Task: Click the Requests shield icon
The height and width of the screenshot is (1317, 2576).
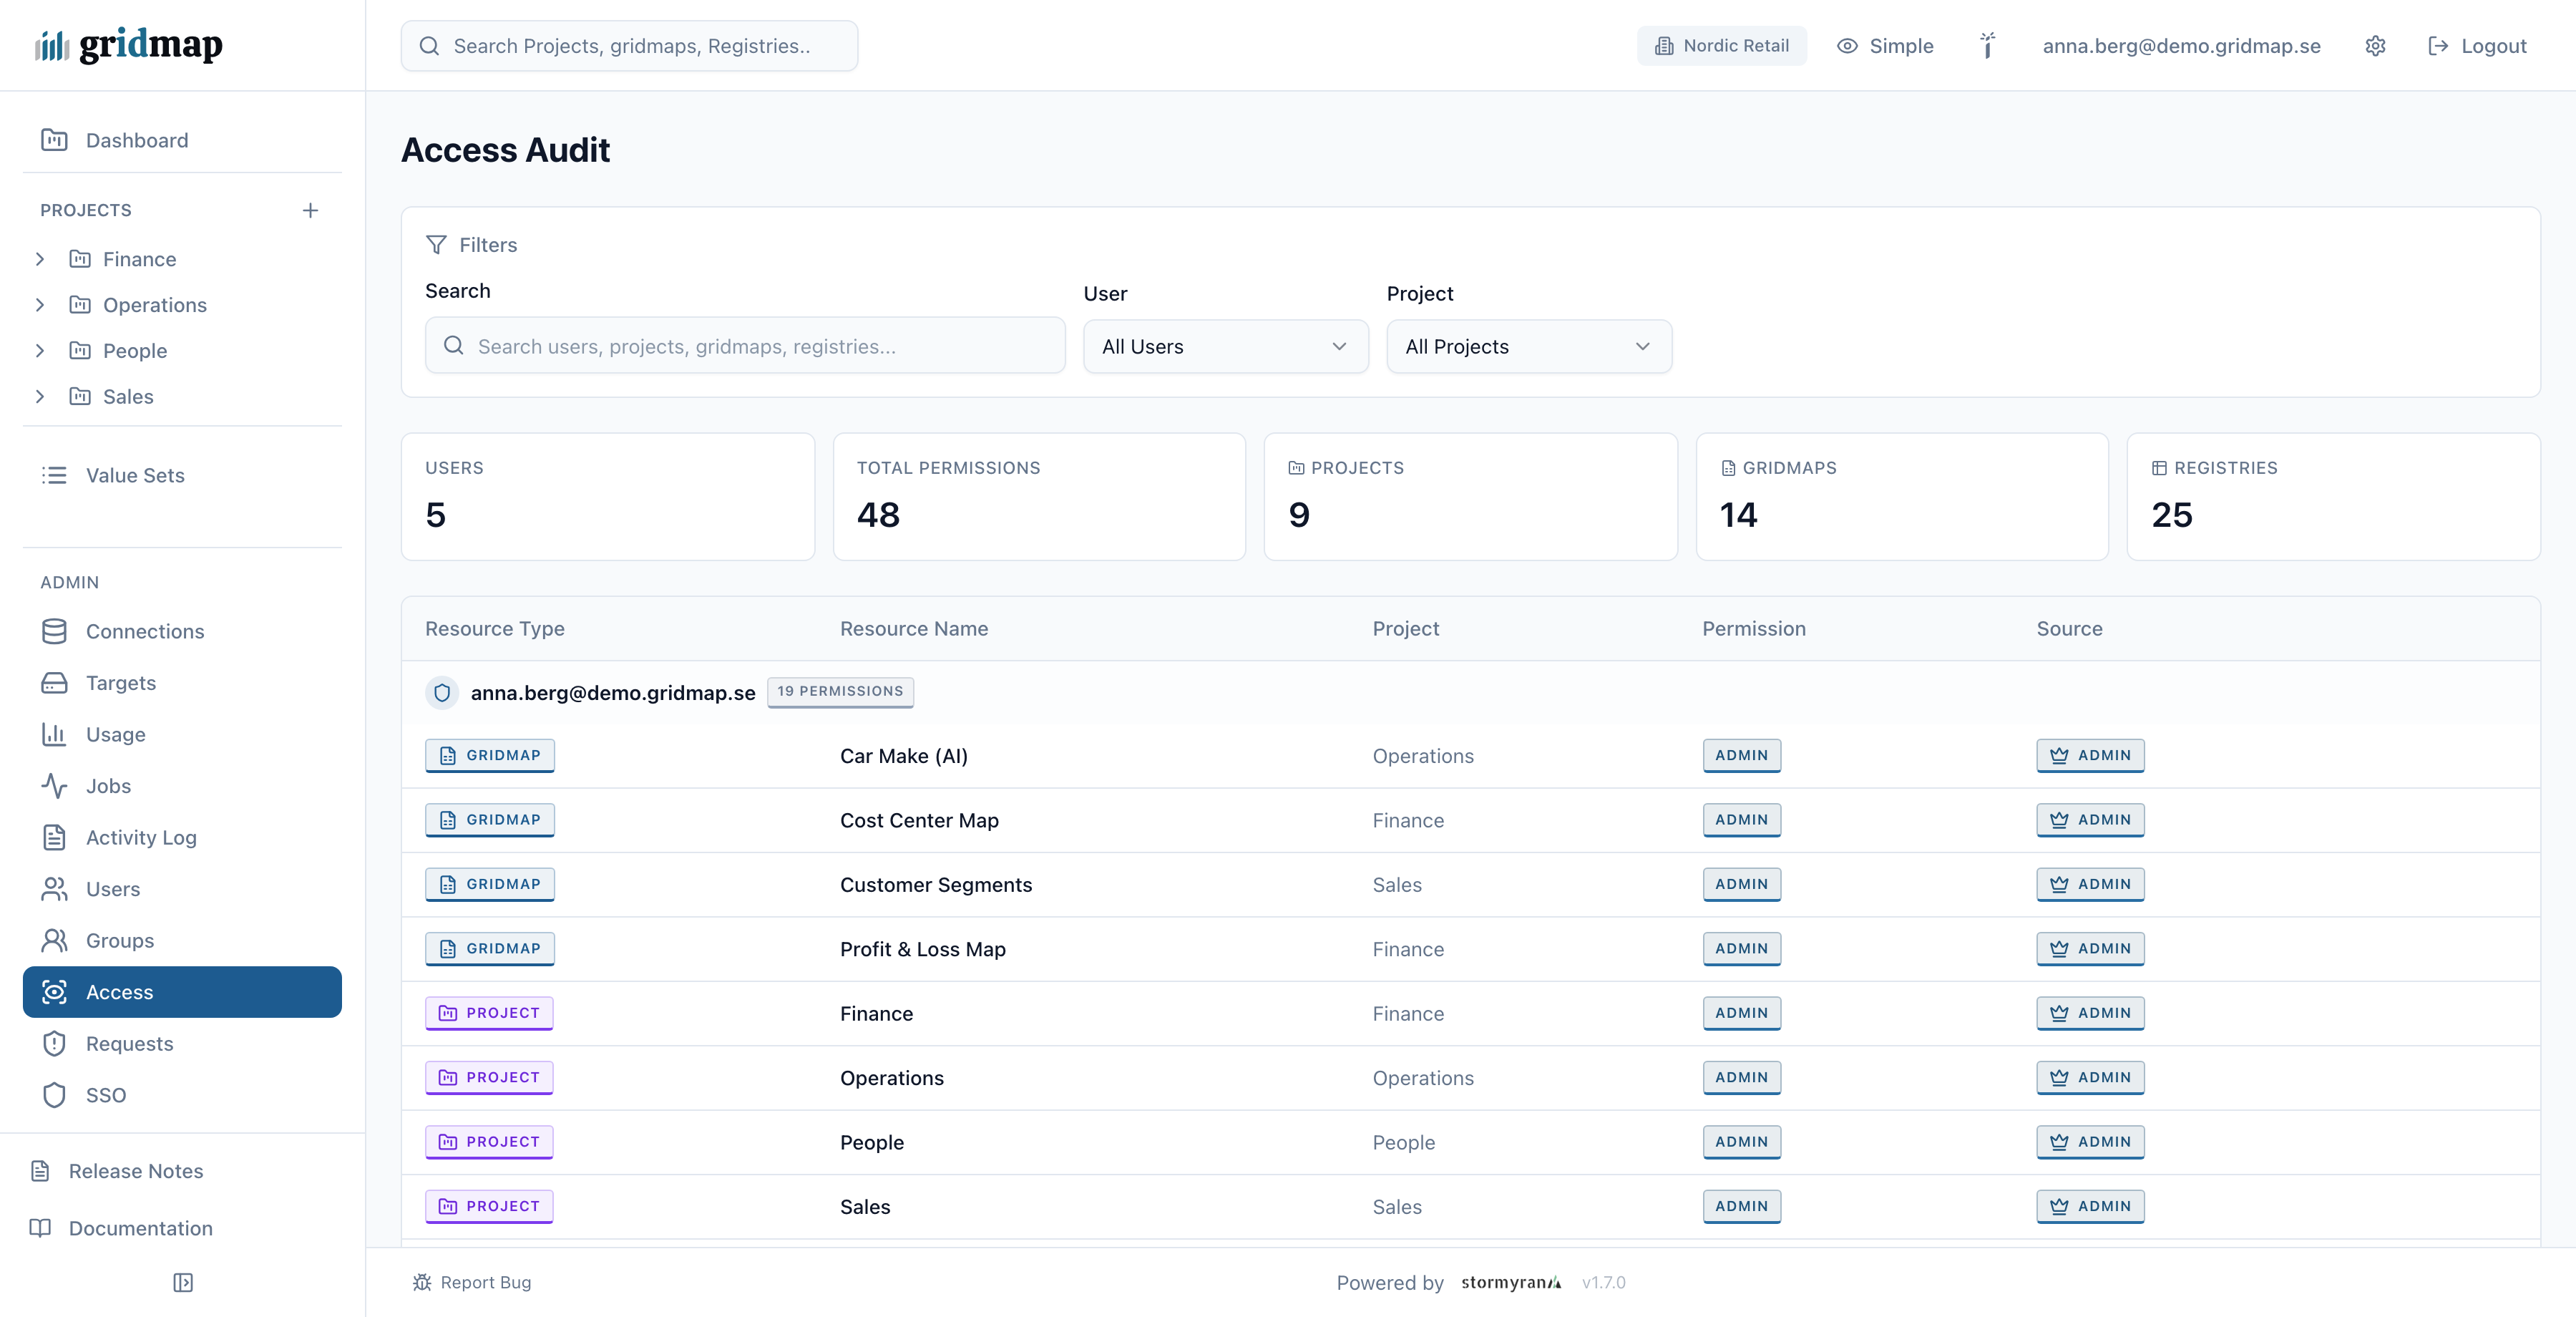Action: (x=54, y=1043)
